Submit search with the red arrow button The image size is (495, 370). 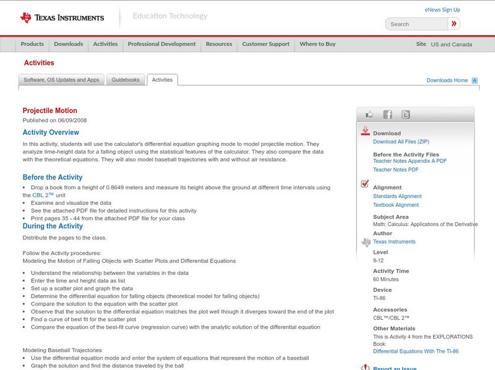(454, 24)
